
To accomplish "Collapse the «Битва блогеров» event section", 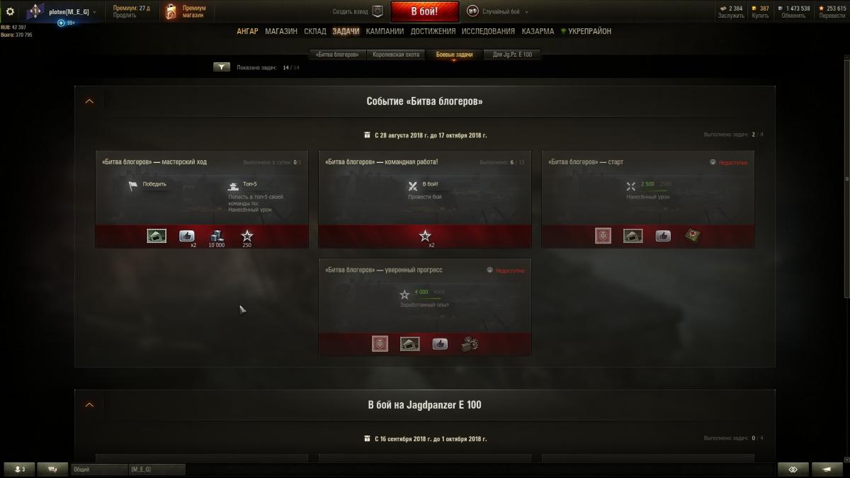I will (89, 101).
